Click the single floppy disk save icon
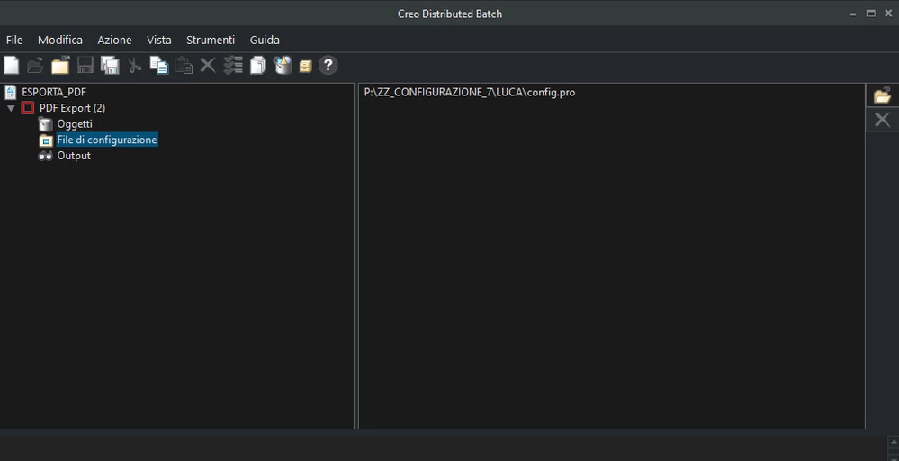 point(85,66)
